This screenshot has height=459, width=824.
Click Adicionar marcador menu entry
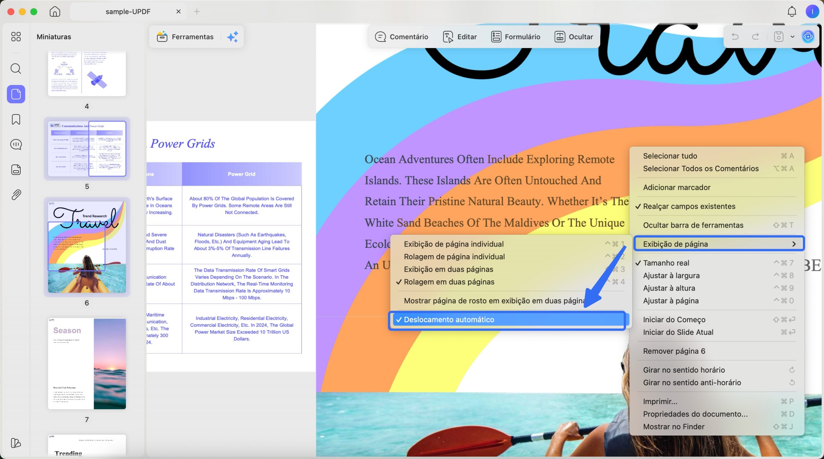(x=717, y=187)
